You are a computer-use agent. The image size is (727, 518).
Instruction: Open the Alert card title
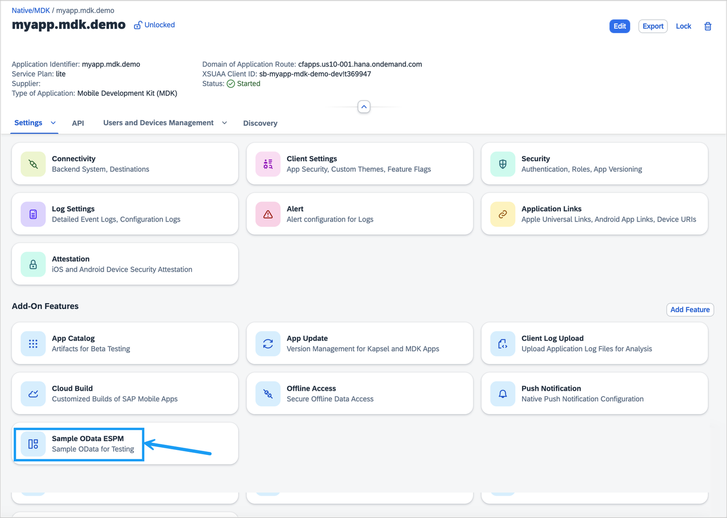tap(295, 209)
